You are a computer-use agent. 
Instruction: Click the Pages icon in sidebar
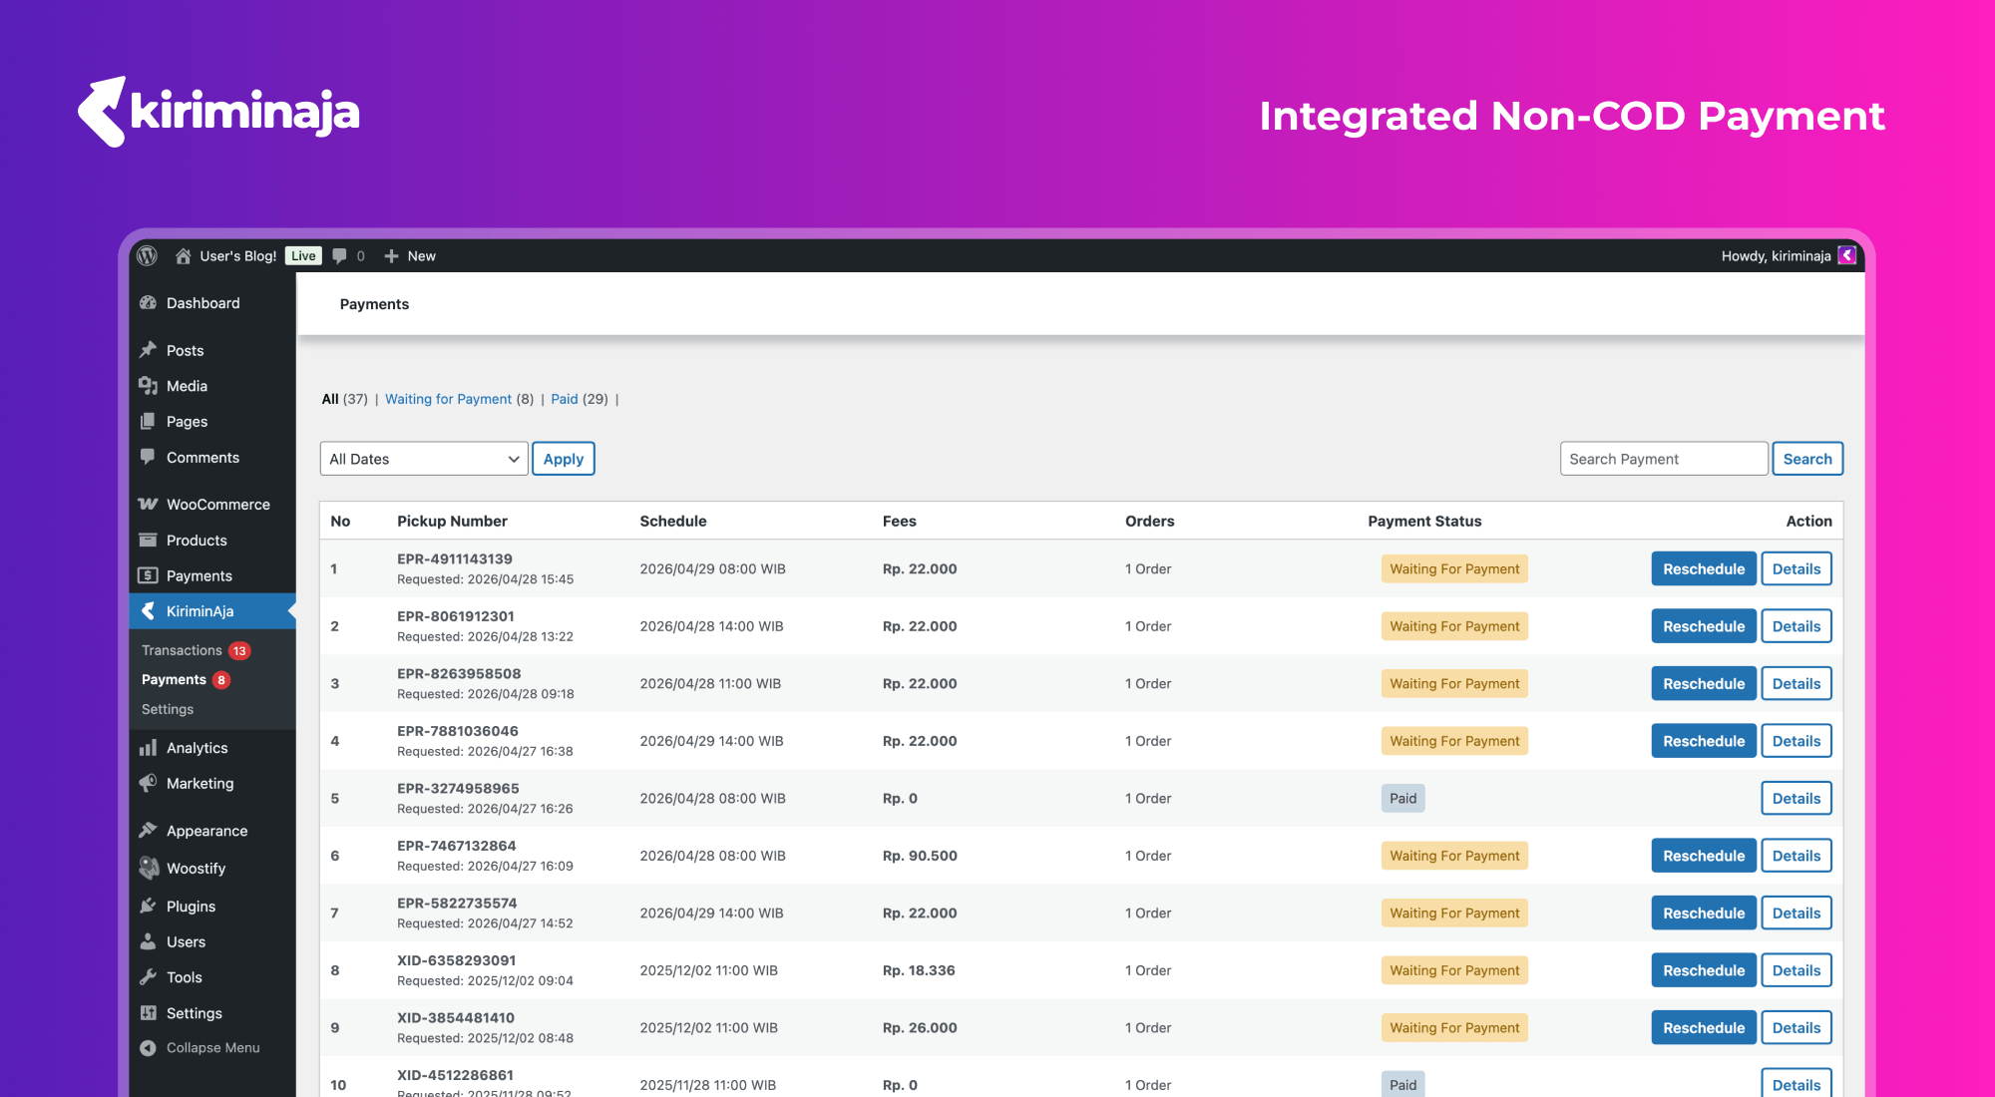[149, 422]
